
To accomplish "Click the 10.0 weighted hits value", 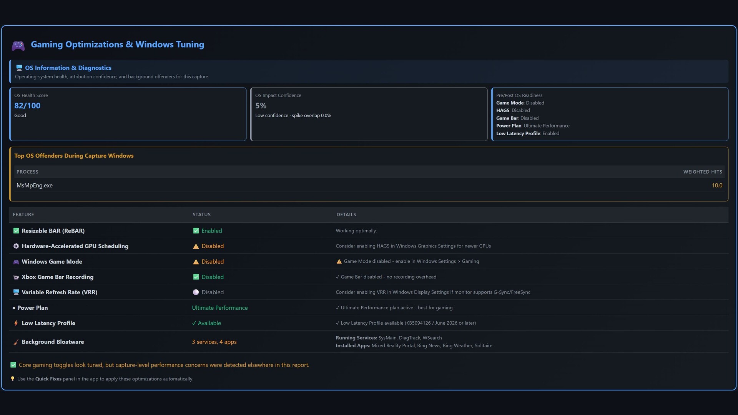I will point(717,186).
